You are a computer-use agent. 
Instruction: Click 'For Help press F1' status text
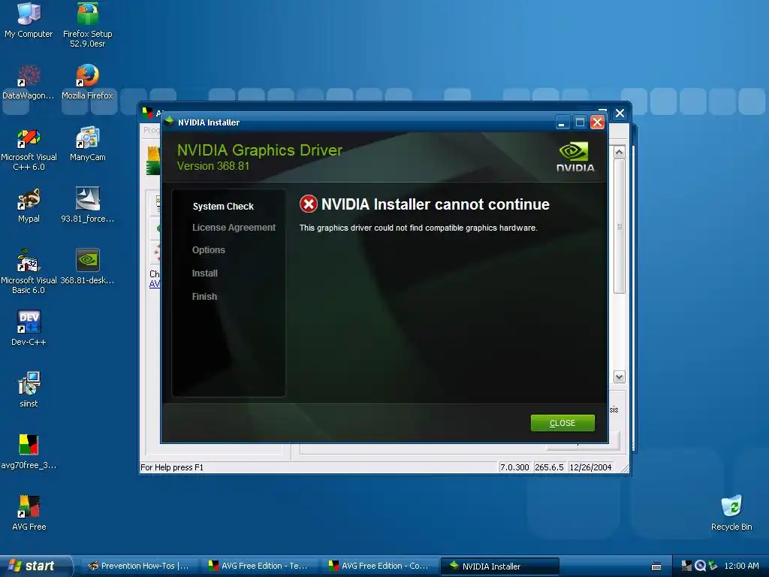172,467
